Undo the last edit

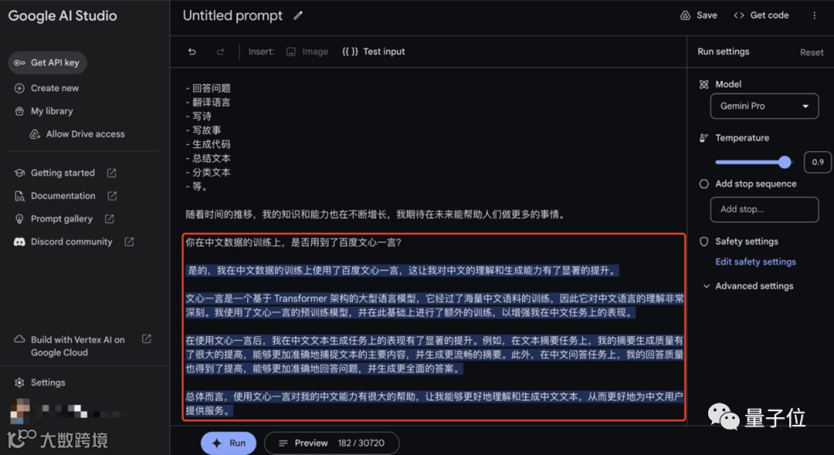coord(192,52)
